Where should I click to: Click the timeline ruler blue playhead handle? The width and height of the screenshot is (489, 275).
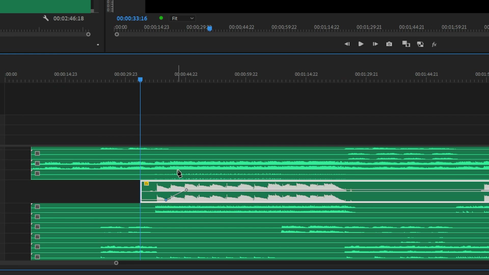[140, 80]
